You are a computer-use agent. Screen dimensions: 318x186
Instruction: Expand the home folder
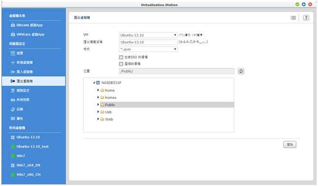pyautogui.click(x=98, y=90)
